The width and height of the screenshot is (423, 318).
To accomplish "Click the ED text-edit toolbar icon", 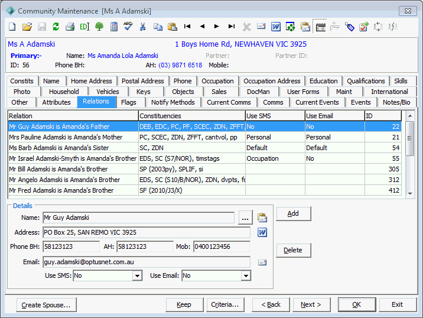I will tap(84, 27).
